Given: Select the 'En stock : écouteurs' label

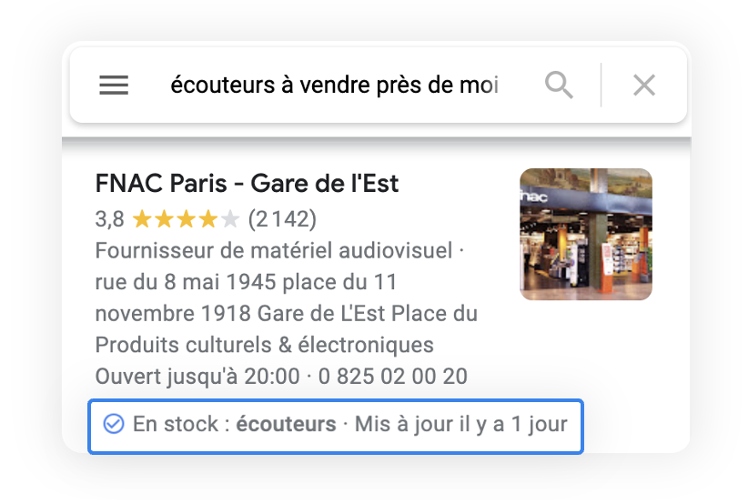Looking at the screenshot, I should [234, 424].
